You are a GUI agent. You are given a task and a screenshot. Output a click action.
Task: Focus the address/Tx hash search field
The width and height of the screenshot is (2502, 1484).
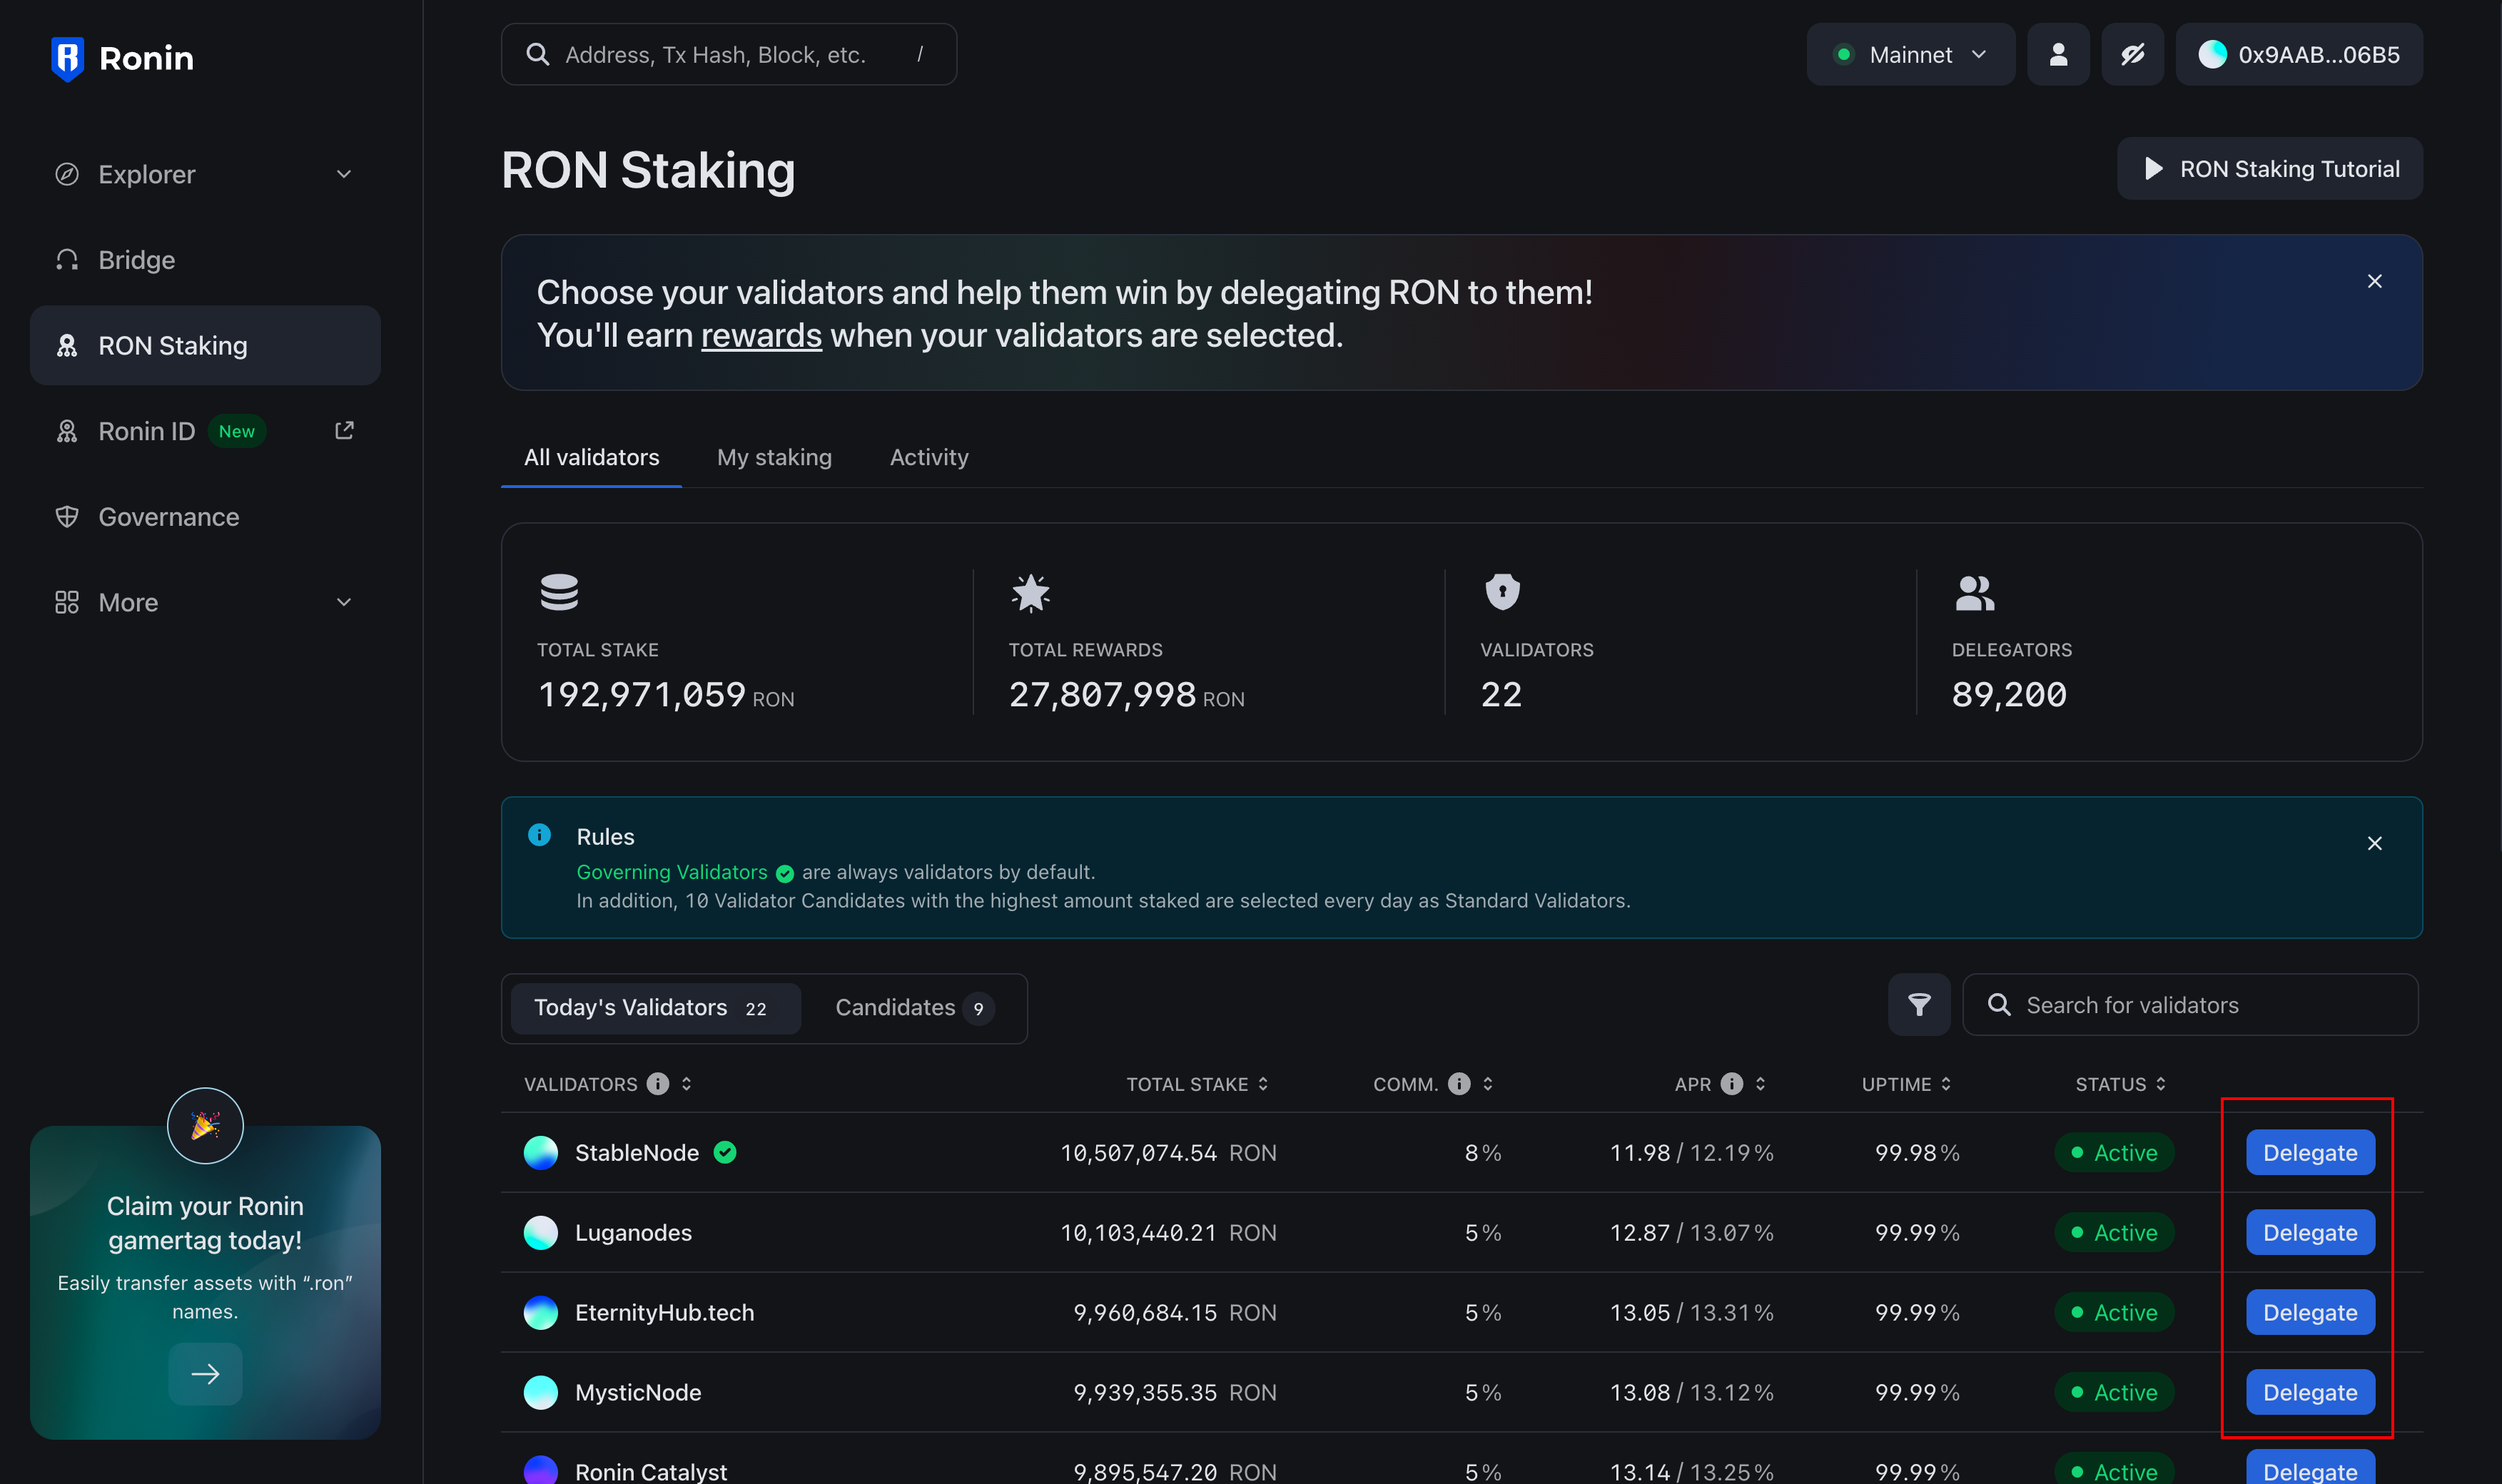728,54
